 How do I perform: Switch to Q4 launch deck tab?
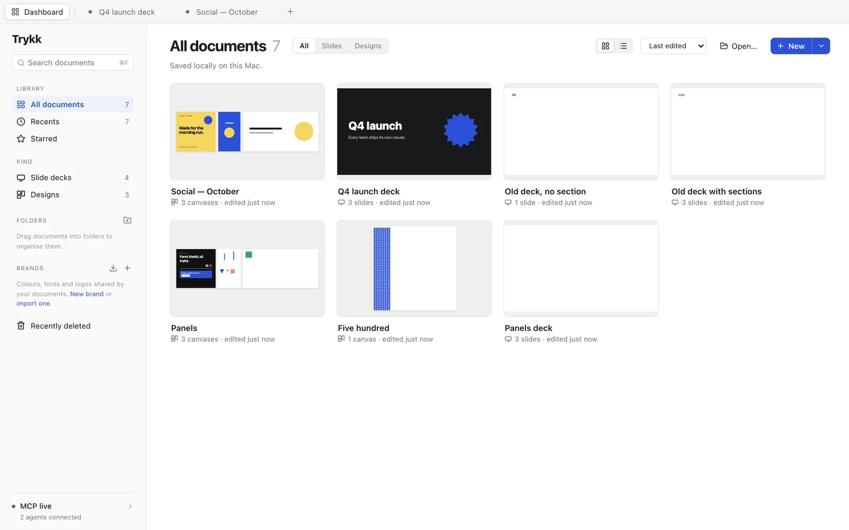tap(122, 12)
